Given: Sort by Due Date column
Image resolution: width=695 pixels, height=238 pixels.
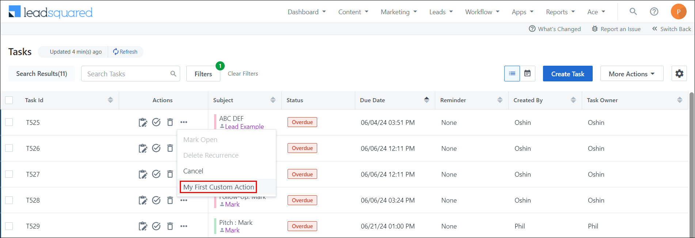Looking at the screenshot, I should [x=426, y=100].
